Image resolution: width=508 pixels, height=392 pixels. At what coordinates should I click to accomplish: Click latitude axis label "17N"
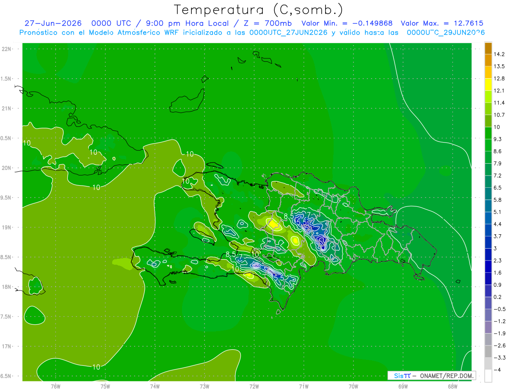click(7, 346)
